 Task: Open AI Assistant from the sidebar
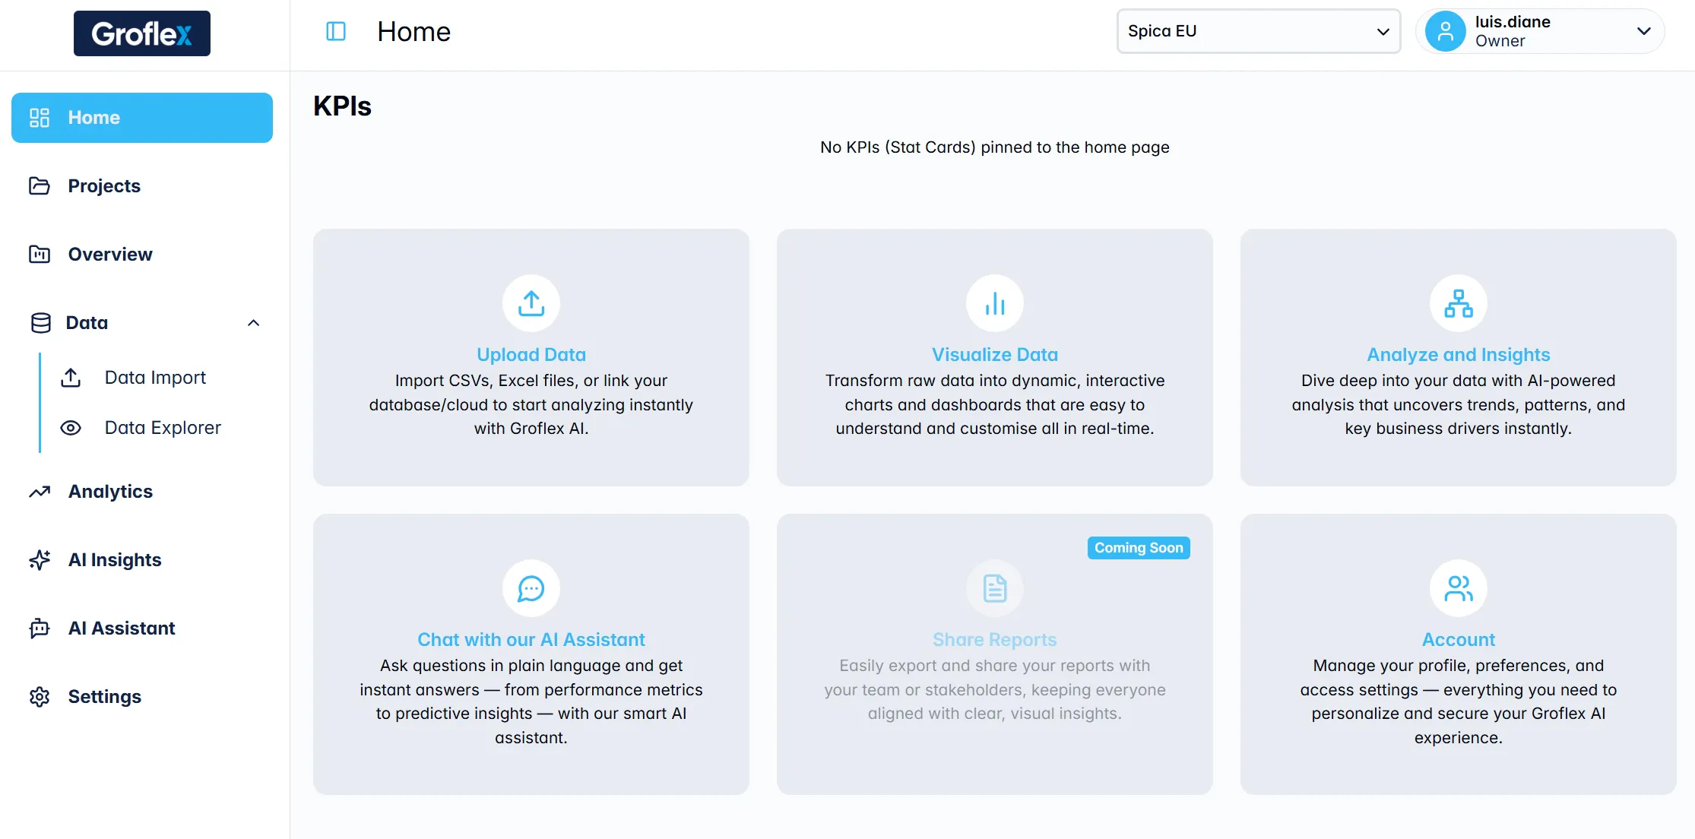pos(142,628)
